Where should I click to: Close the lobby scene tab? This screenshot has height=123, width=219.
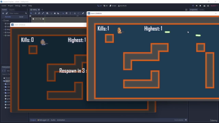click(x=39, y=10)
